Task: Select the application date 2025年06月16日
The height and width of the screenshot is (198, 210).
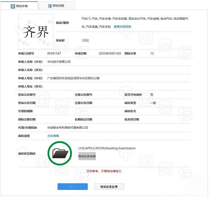Action: (110, 53)
